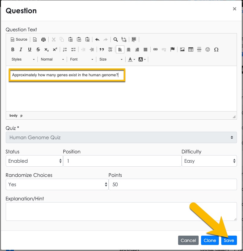Click the Cancel button
Viewport: 243px width, 251px height.
coord(188,240)
